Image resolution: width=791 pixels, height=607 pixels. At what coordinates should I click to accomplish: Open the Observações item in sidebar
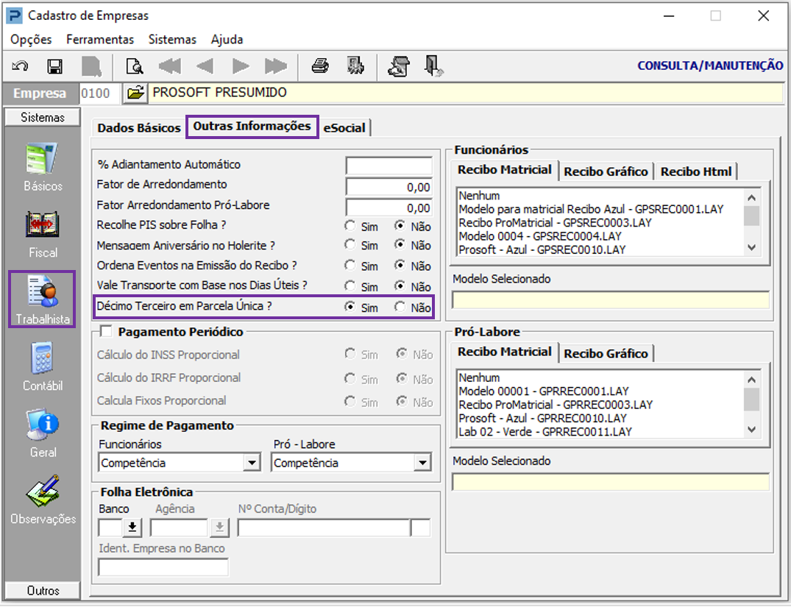click(43, 500)
